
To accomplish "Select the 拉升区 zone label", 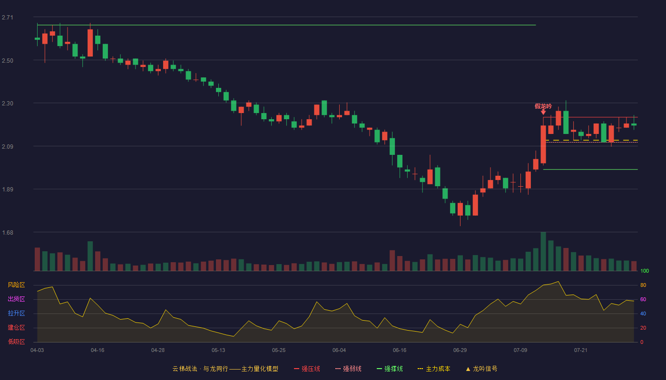I will [16, 313].
